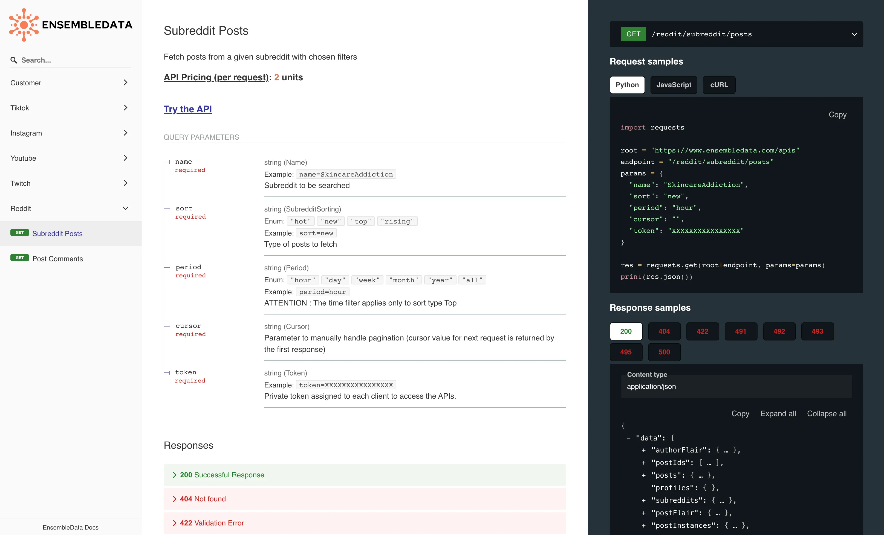Screen dimensions: 884x535
Task: Expand the 404 Not found response row
Action: (365, 499)
